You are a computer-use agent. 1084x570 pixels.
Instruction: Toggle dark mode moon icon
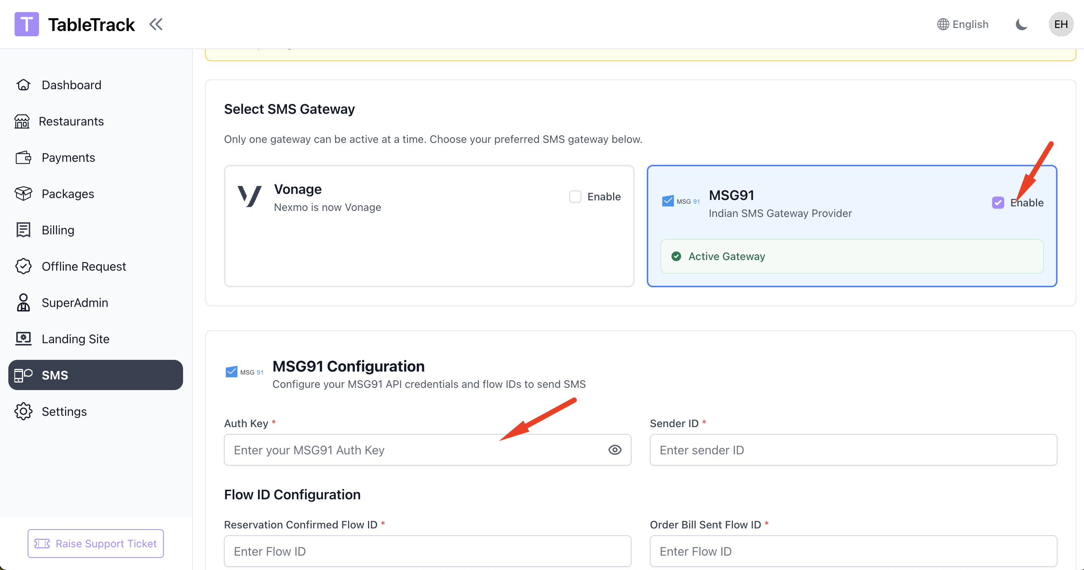coord(1021,25)
